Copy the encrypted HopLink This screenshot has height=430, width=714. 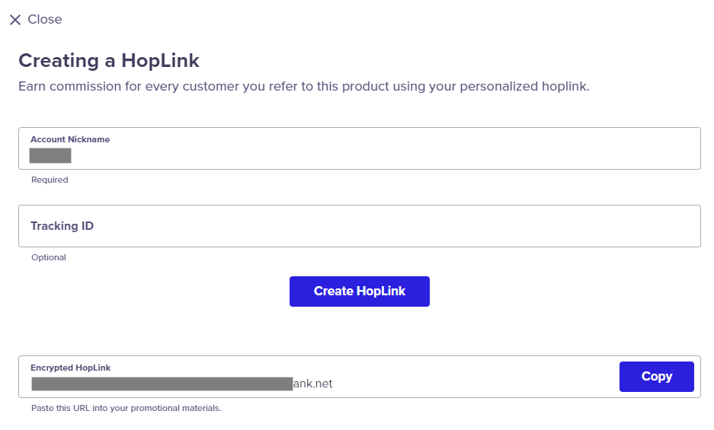coord(656,376)
